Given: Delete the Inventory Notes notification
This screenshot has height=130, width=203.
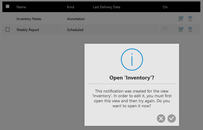Looking at the screenshot, I should pyautogui.click(x=190, y=19).
